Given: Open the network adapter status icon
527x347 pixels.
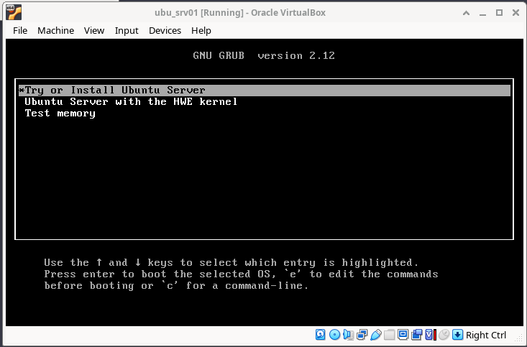Looking at the screenshot, I should (362, 335).
